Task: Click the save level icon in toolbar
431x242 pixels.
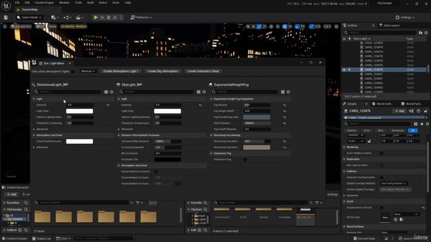Action: (x=6, y=17)
